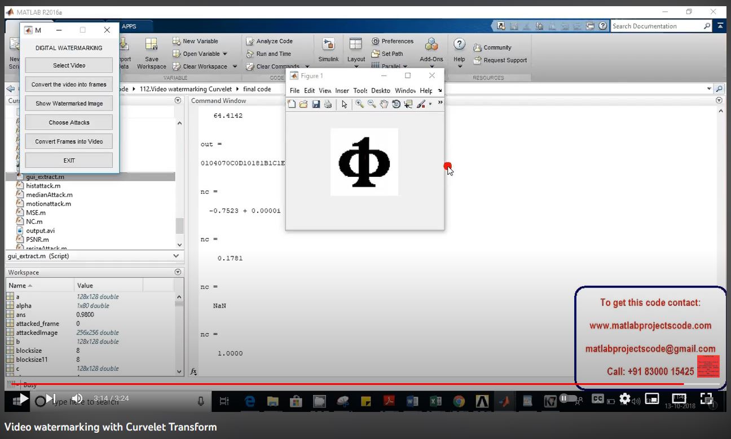
Task: Expand the Open Variable dropdown
Action: point(224,54)
